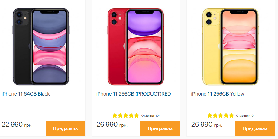Open ОТЗЫВЫ (10) for the (PRODUCT)RED iPhone
The height and width of the screenshot is (139, 278).
(150, 115)
